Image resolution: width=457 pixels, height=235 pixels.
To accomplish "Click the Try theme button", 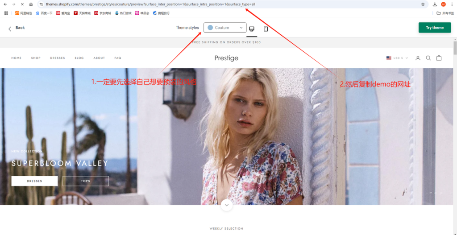I will [434, 28].
